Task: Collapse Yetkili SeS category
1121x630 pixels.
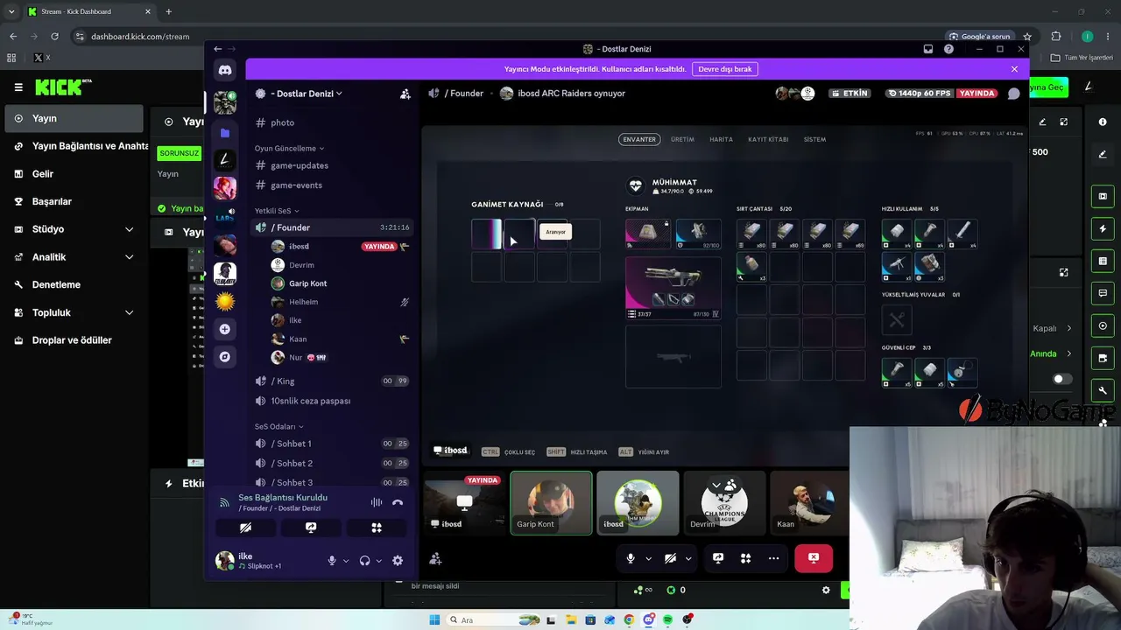Action: pos(277,211)
